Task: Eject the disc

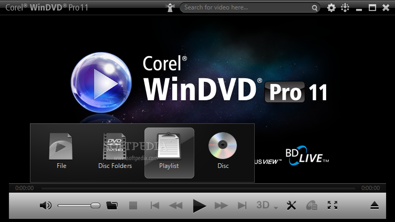Action: [x=375, y=205]
